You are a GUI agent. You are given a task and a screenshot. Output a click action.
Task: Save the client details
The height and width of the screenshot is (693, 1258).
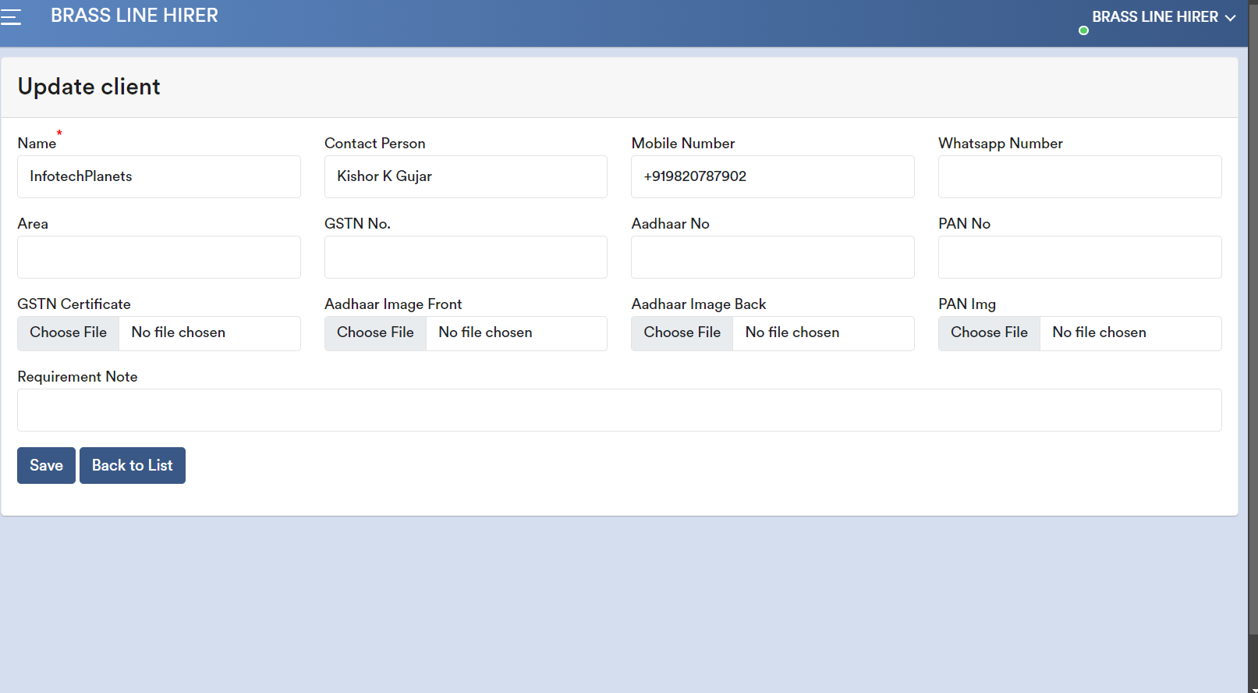pyautogui.click(x=46, y=465)
